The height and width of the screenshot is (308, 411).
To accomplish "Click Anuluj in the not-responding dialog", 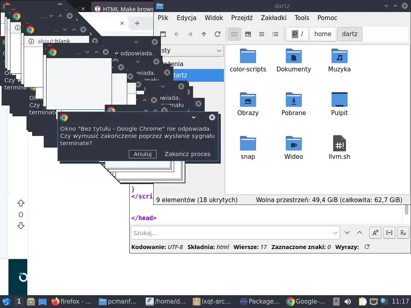I will [x=142, y=154].
